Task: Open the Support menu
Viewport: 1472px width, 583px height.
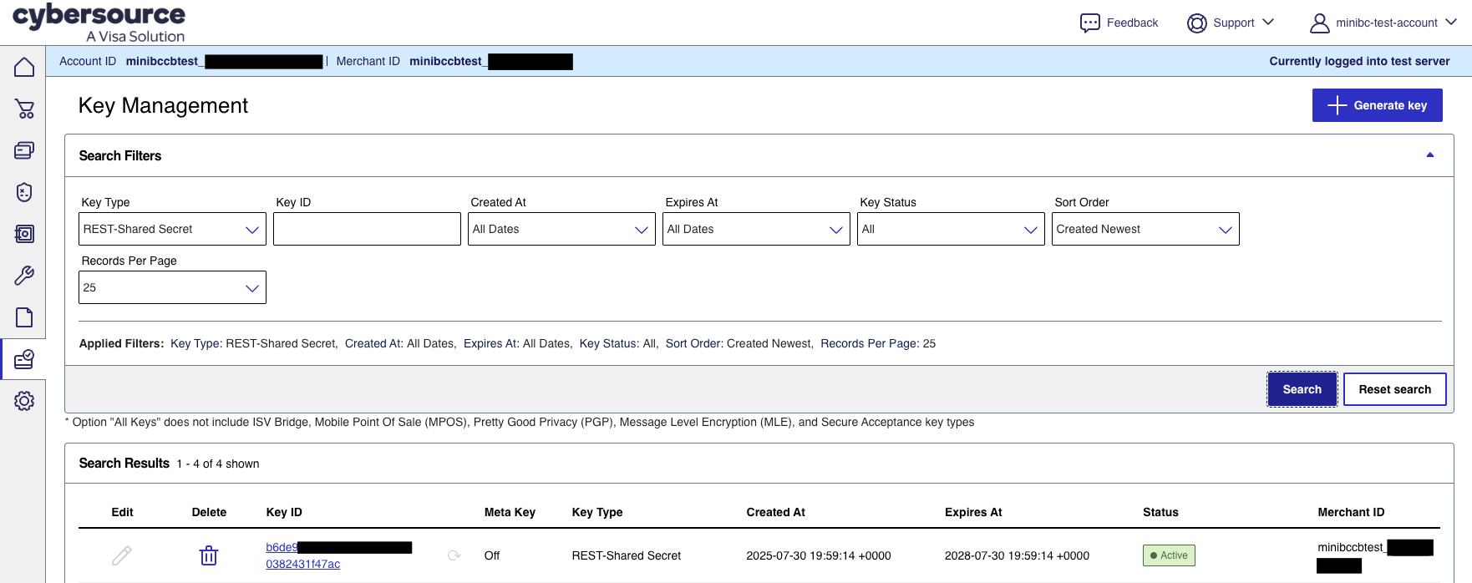Action: coord(1231,23)
